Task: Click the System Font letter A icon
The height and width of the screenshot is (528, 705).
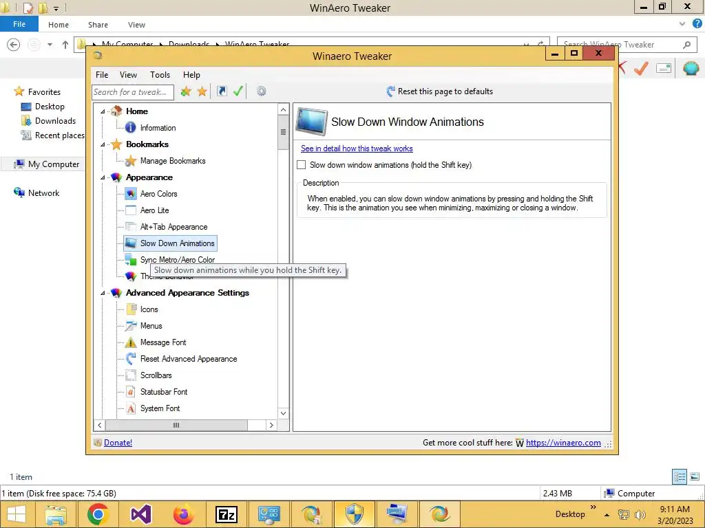Action: pos(130,408)
